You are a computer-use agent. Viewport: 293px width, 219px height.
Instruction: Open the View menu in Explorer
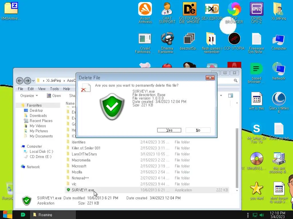(x=42, y=89)
